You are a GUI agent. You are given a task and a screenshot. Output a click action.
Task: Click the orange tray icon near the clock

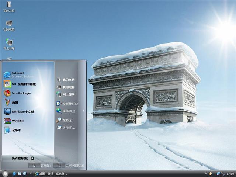[x=211, y=174]
